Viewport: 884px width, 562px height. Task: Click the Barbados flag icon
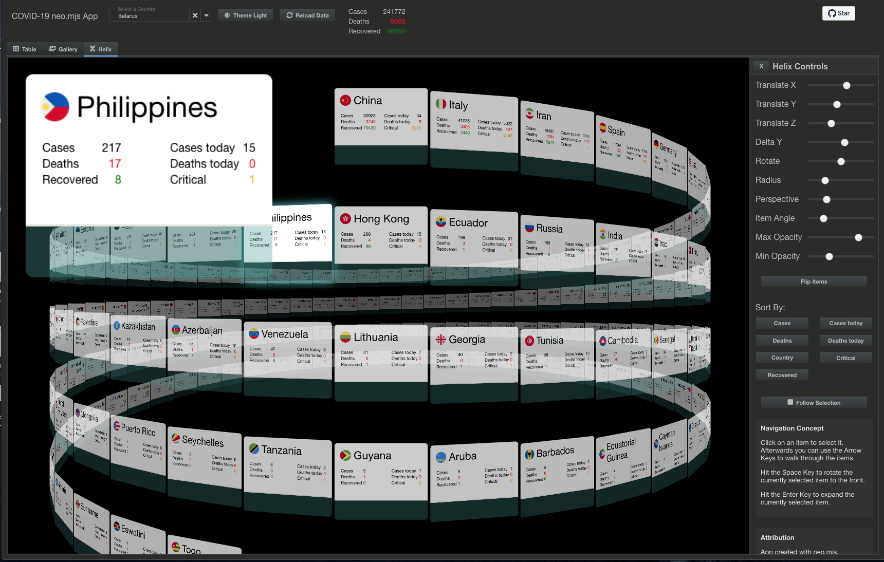[x=529, y=455]
